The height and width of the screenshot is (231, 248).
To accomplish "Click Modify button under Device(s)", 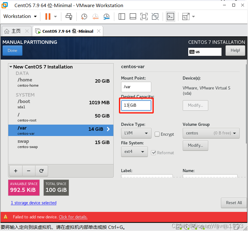I will pos(195,105).
